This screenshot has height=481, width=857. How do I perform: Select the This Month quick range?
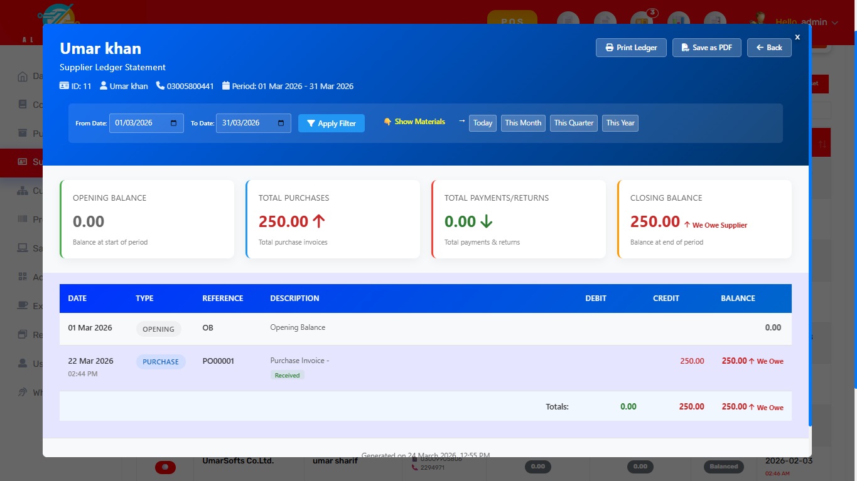pyautogui.click(x=523, y=123)
